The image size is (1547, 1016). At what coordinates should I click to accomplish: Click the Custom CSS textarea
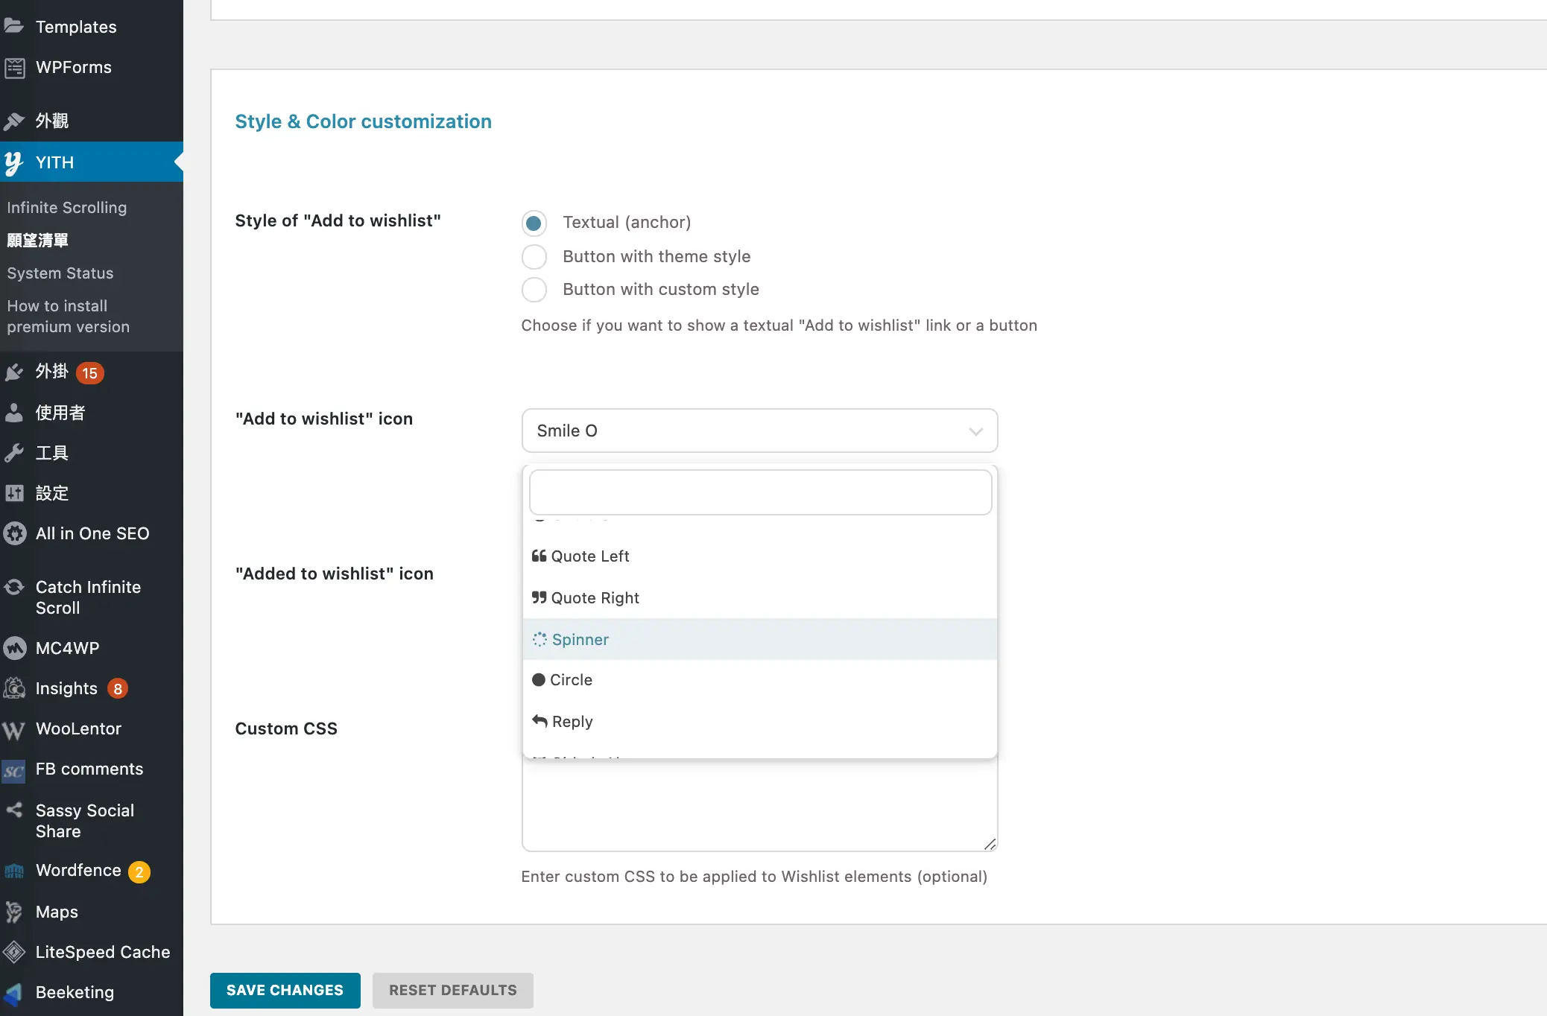(x=759, y=805)
